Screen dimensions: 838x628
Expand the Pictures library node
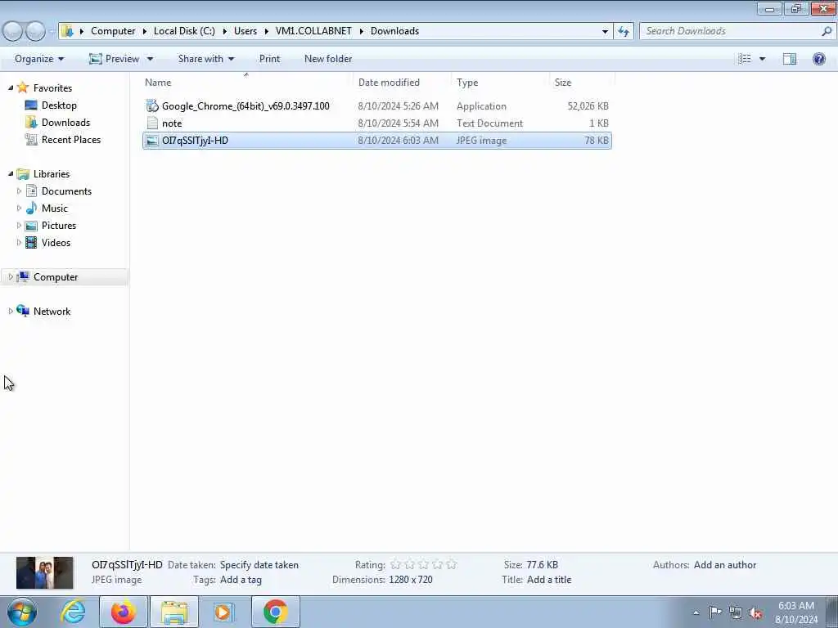20,226
